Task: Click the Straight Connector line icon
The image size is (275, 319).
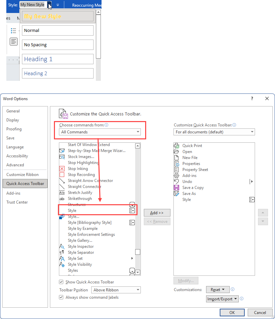Action: pos(62,187)
